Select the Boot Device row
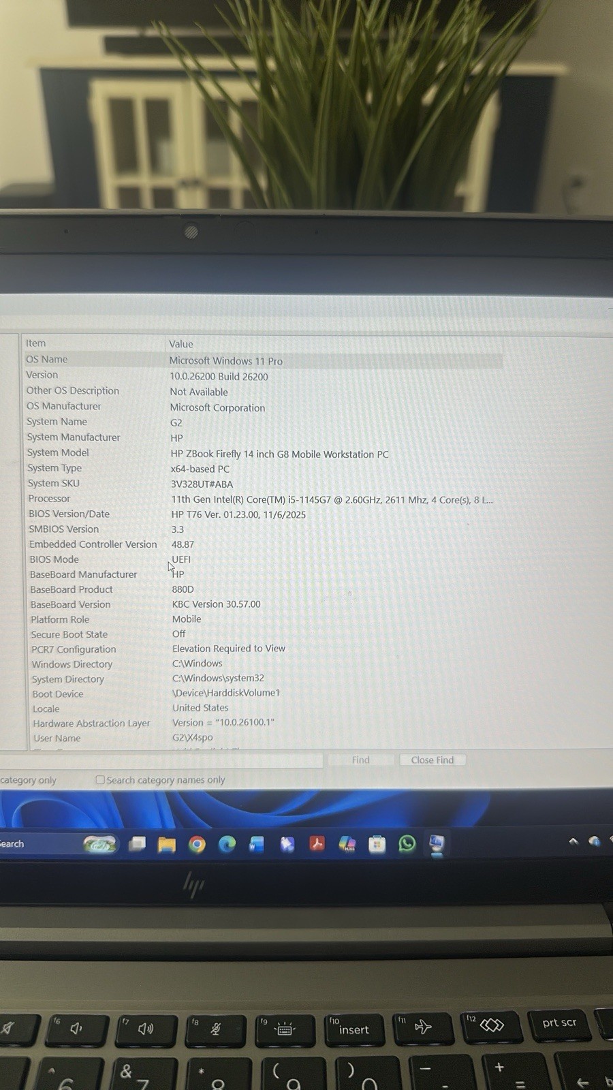The width and height of the screenshot is (613, 1090). pyautogui.click(x=263, y=694)
